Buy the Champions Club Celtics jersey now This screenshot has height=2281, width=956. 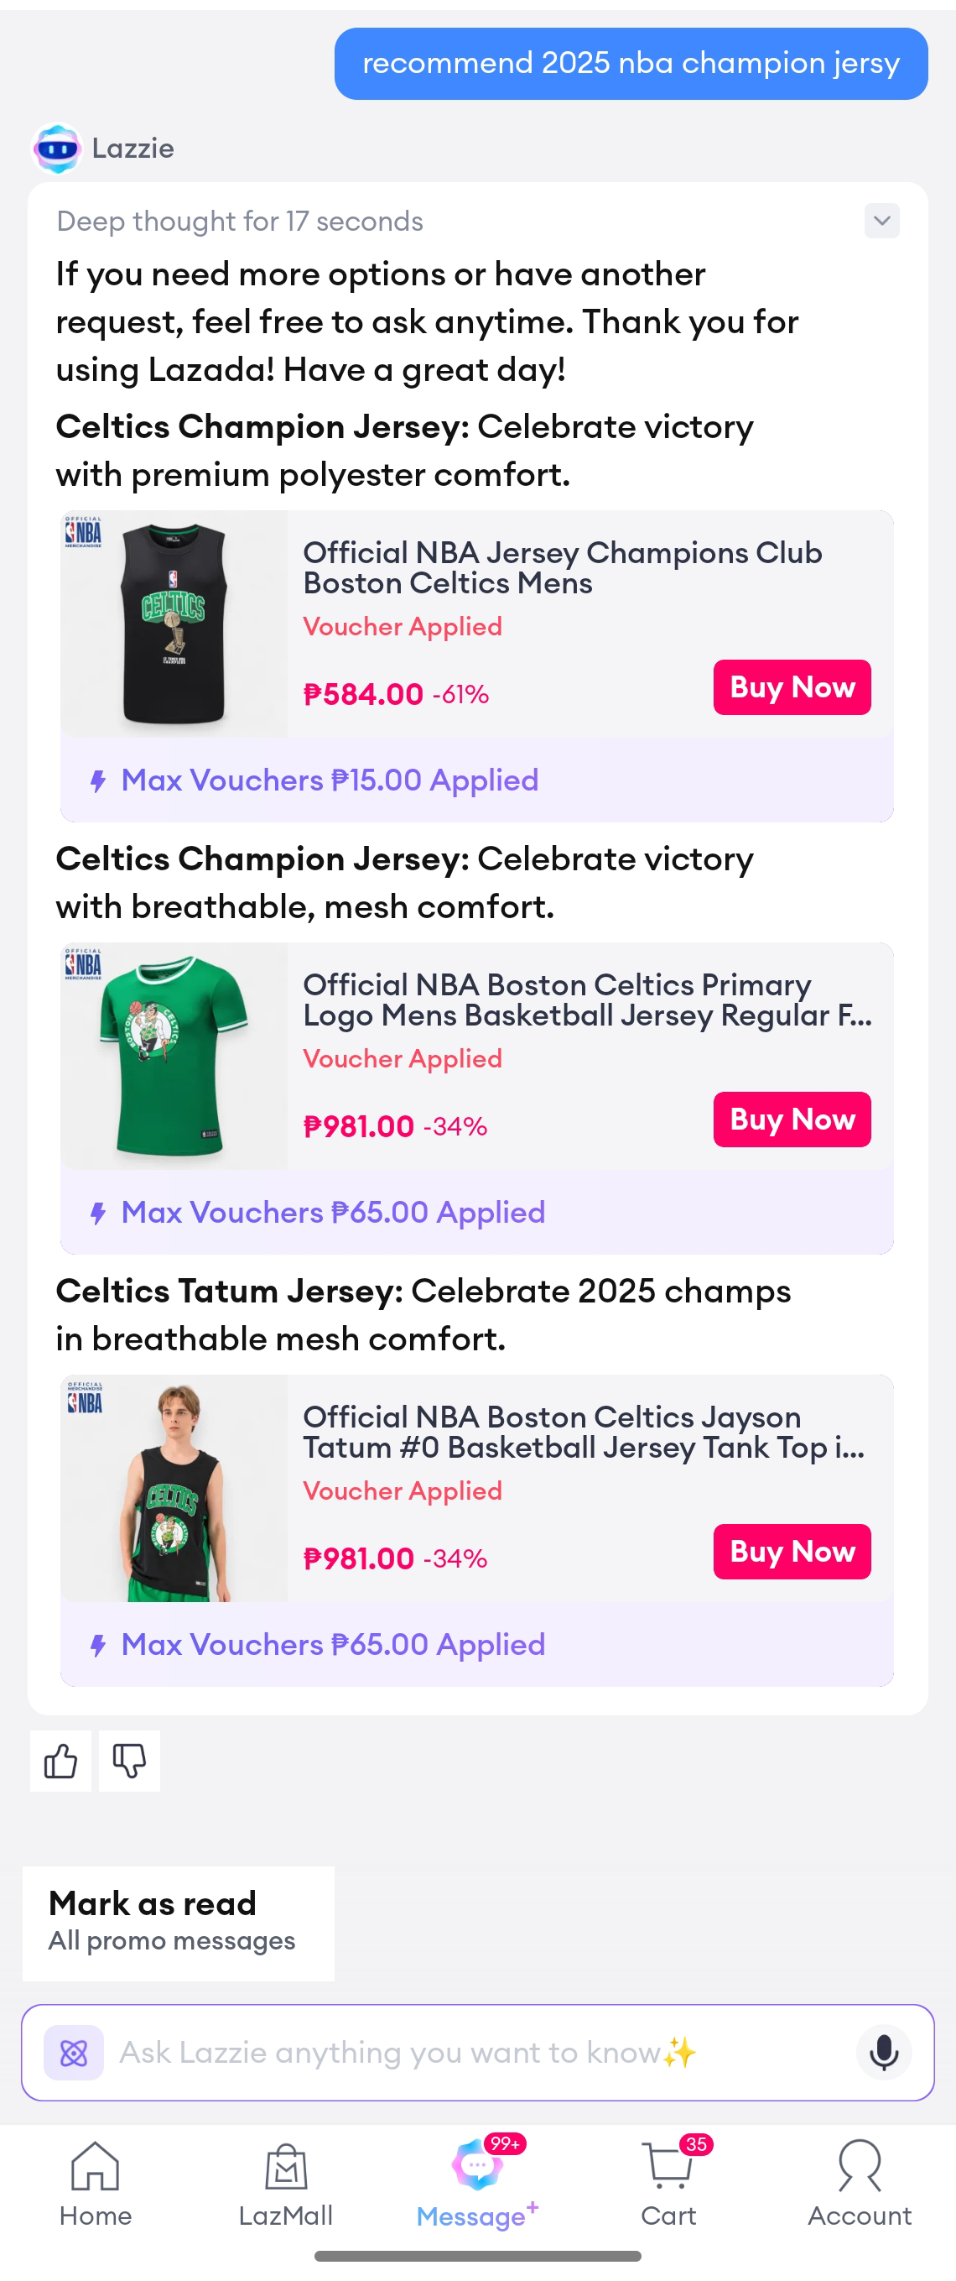pos(792,687)
